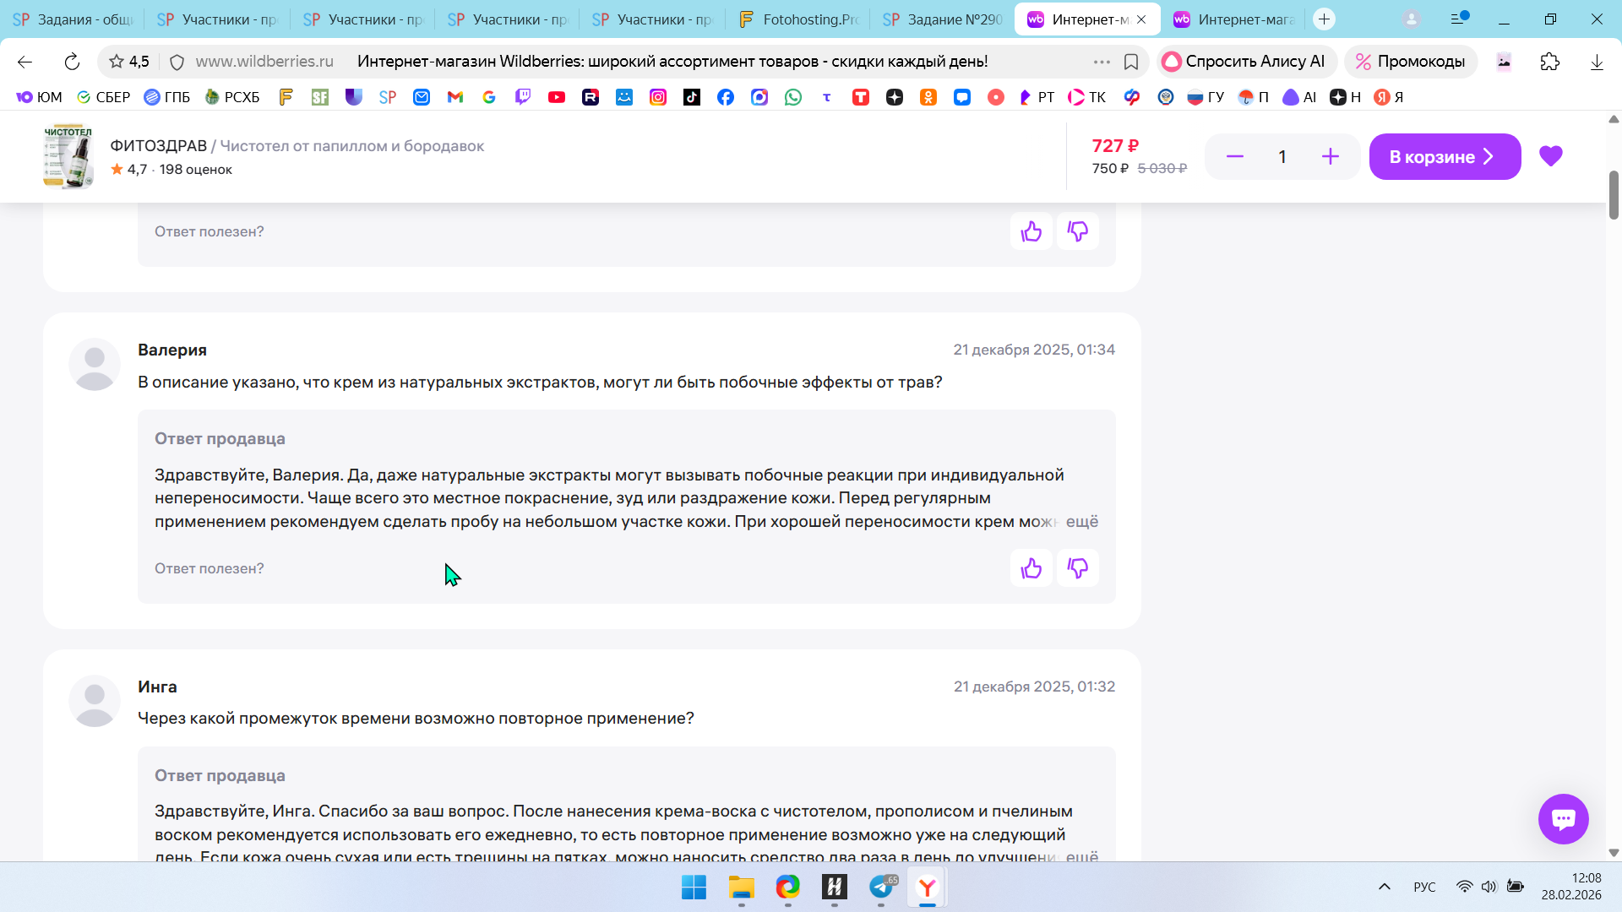Click the В корзине button
Screen dimensions: 1622x912
(1444, 157)
